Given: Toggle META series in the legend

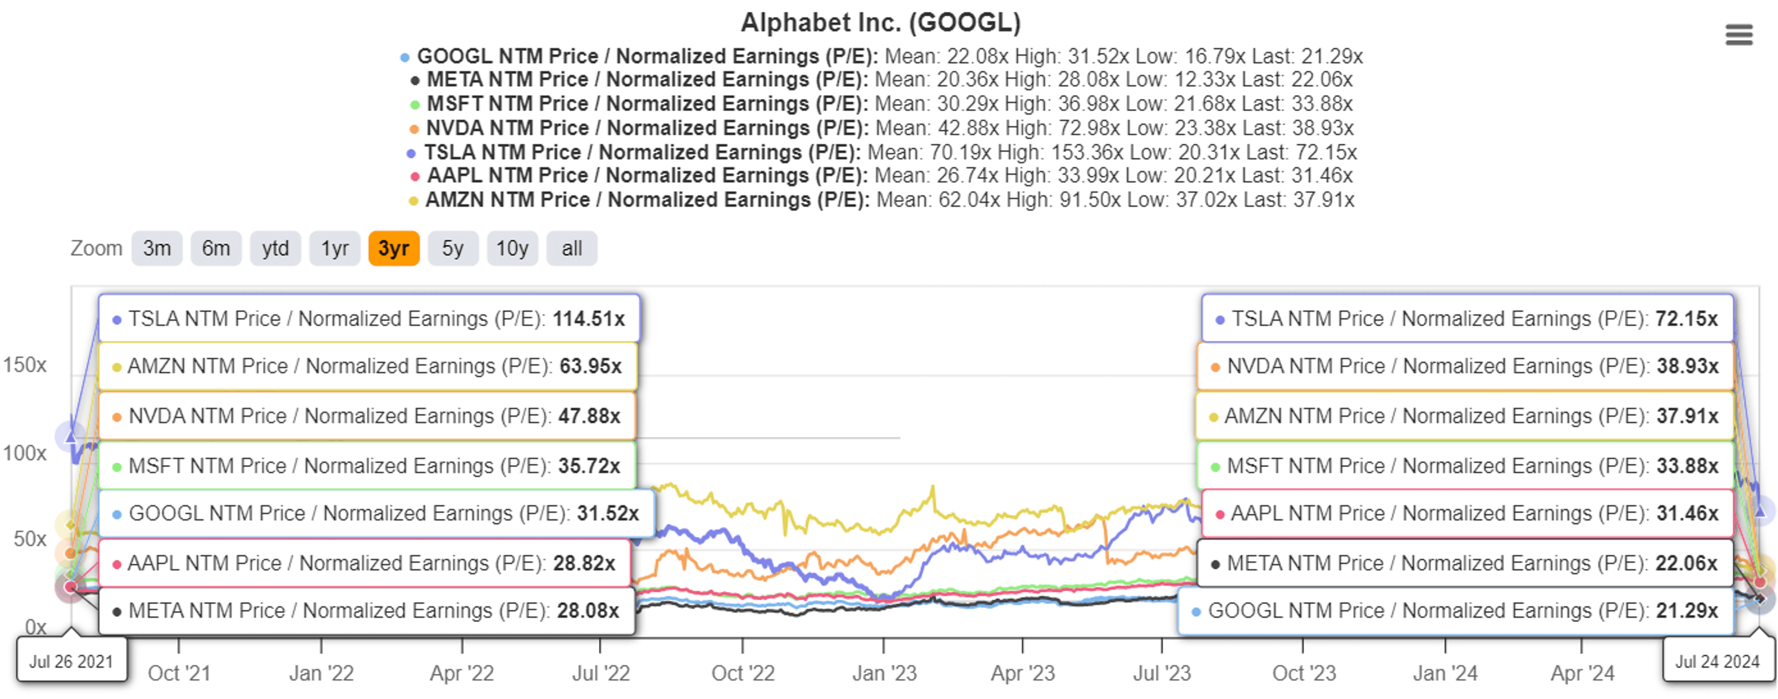Looking at the screenshot, I should (647, 80).
